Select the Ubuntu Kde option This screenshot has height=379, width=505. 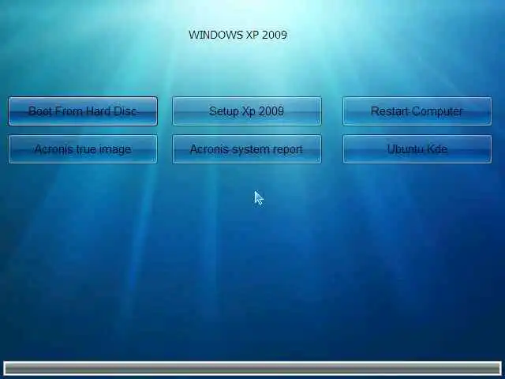pyautogui.click(x=417, y=149)
